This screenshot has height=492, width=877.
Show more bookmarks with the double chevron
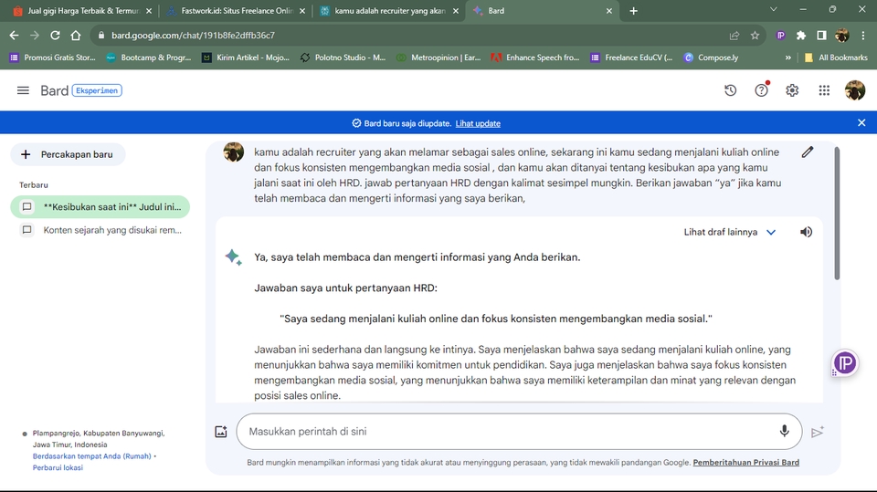pos(787,58)
